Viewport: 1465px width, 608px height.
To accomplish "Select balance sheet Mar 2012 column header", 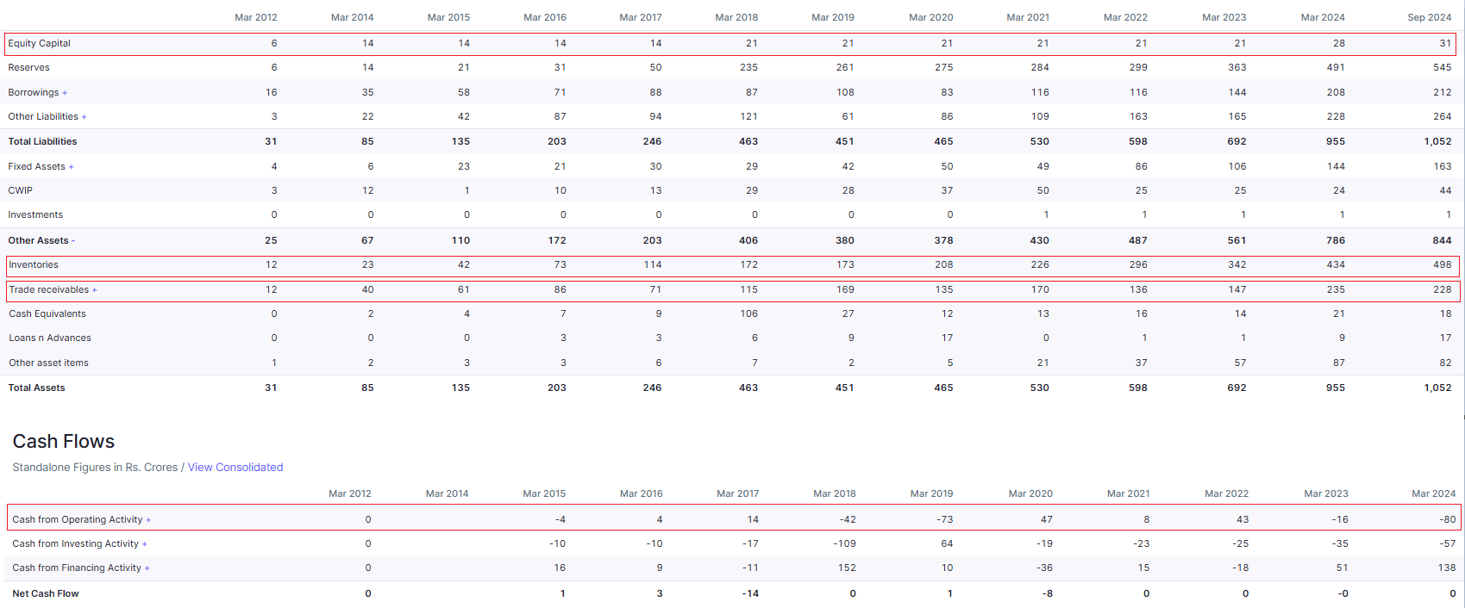I will tap(256, 17).
